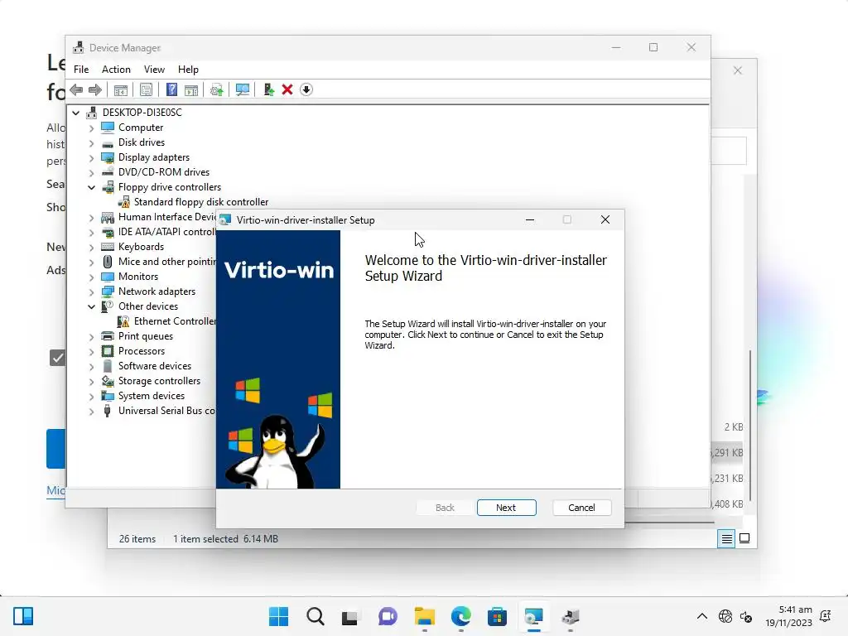The width and height of the screenshot is (848, 636).
Task: Toggle the checked checkbox on background page
Action: point(57,358)
